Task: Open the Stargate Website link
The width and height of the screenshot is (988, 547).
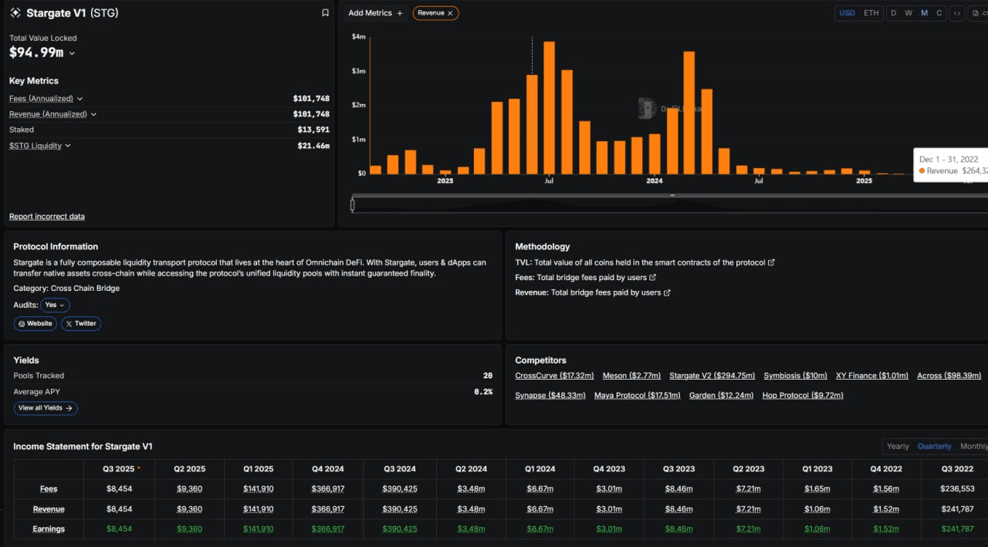Action: coord(36,323)
